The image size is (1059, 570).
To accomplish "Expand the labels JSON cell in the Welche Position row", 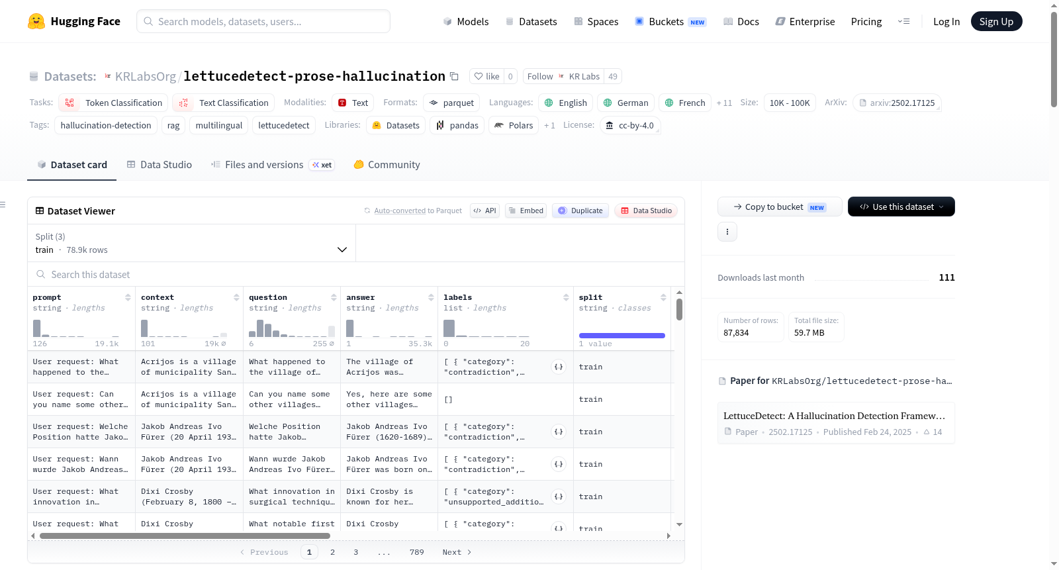I will tap(559, 432).
